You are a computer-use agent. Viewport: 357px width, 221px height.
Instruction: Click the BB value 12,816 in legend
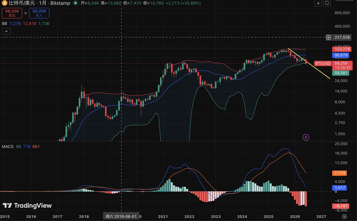[x=29, y=23]
